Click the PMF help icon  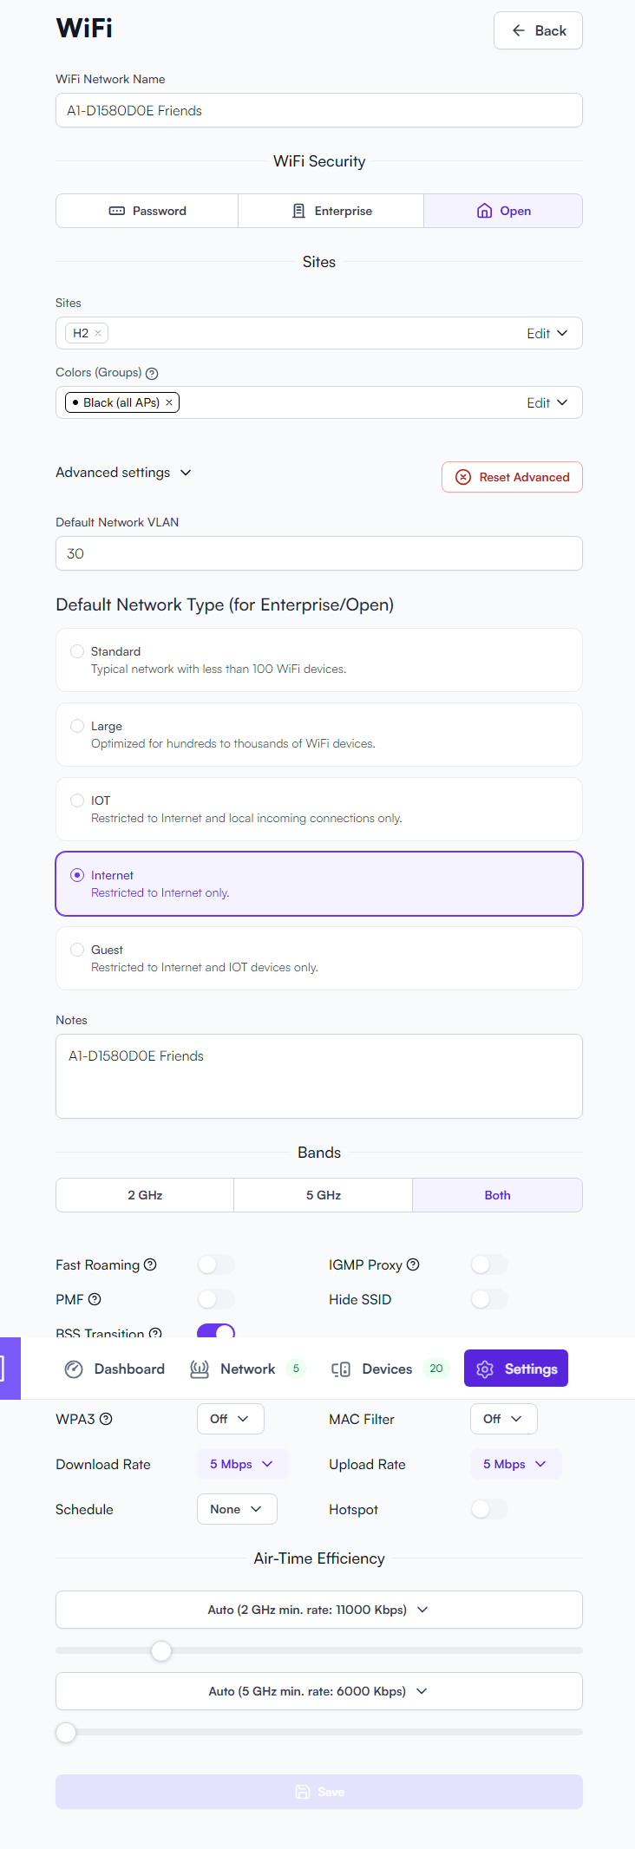95,1299
